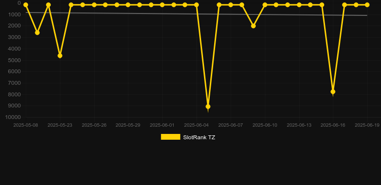This screenshot has width=381, height=185.
Task: Select the 2025-06-16 data point near 7800
Action: pyautogui.click(x=333, y=92)
